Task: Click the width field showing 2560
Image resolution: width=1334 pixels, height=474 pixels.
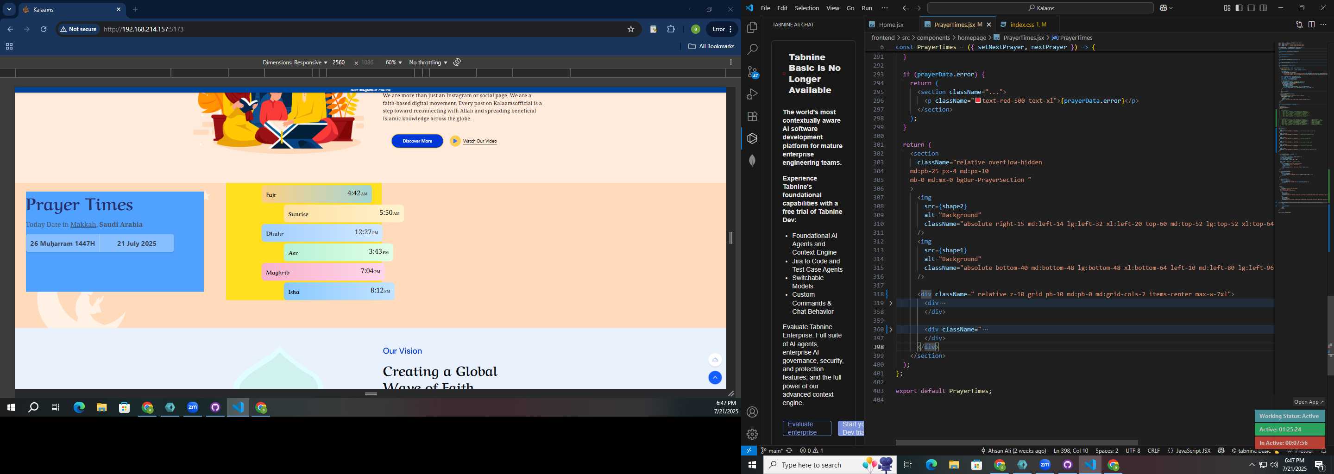Action: [x=339, y=62]
